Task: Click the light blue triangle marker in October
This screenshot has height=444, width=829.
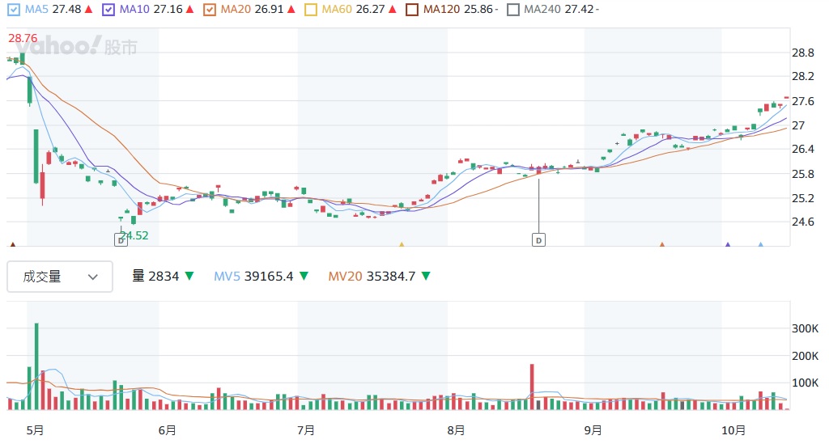Action: pos(760,244)
